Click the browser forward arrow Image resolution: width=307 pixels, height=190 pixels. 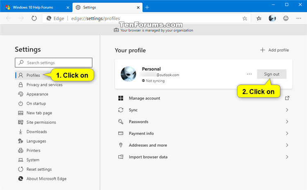click(21, 18)
